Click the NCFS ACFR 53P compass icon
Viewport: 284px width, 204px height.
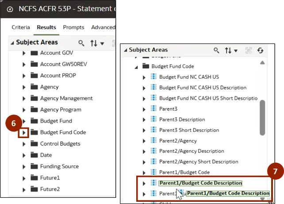pyautogui.click(x=10, y=8)
